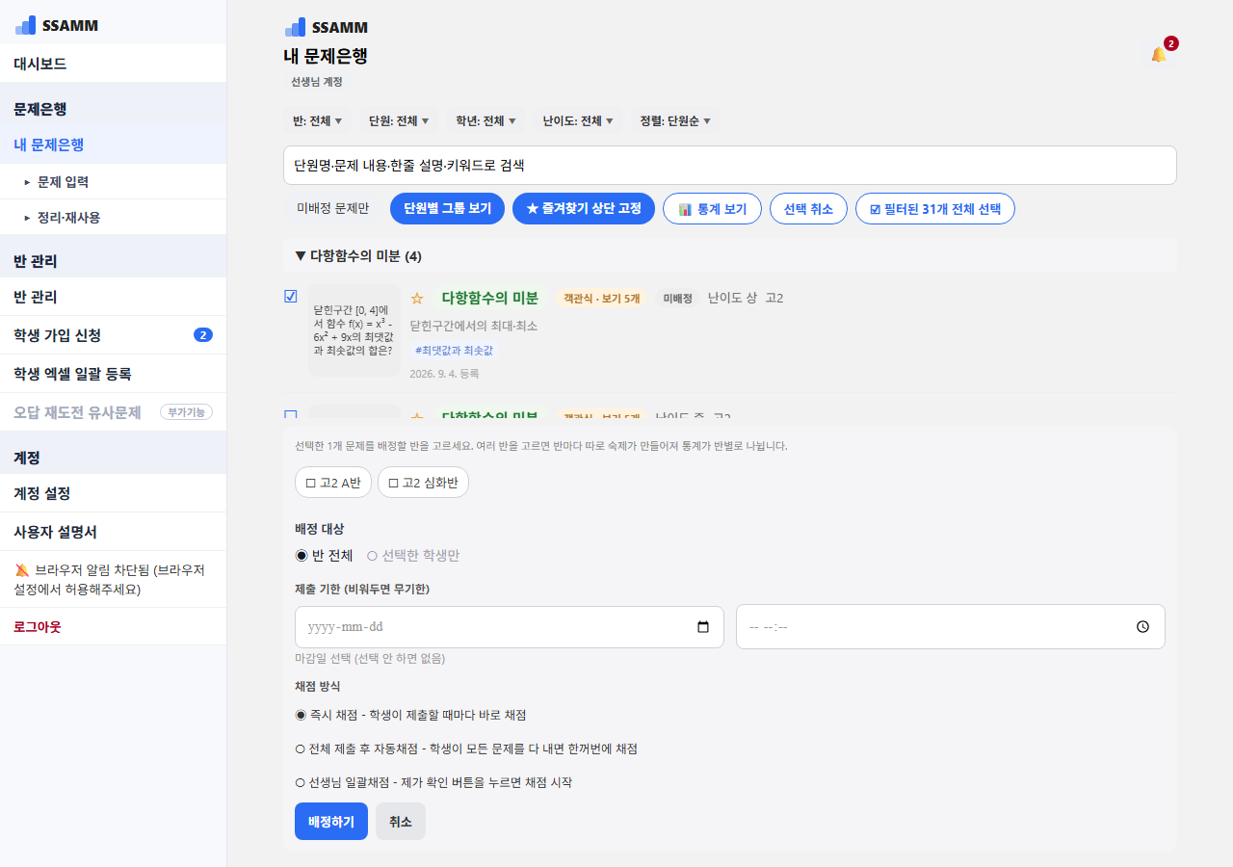The height and width of the screenshot is (867, 1233).
Task: Open 대시보드 in the sidebar
Action: 113,64
